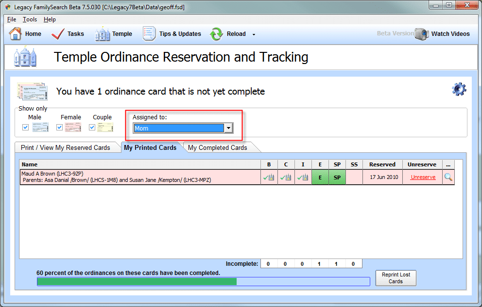Open the Help menu

(50, 19)
